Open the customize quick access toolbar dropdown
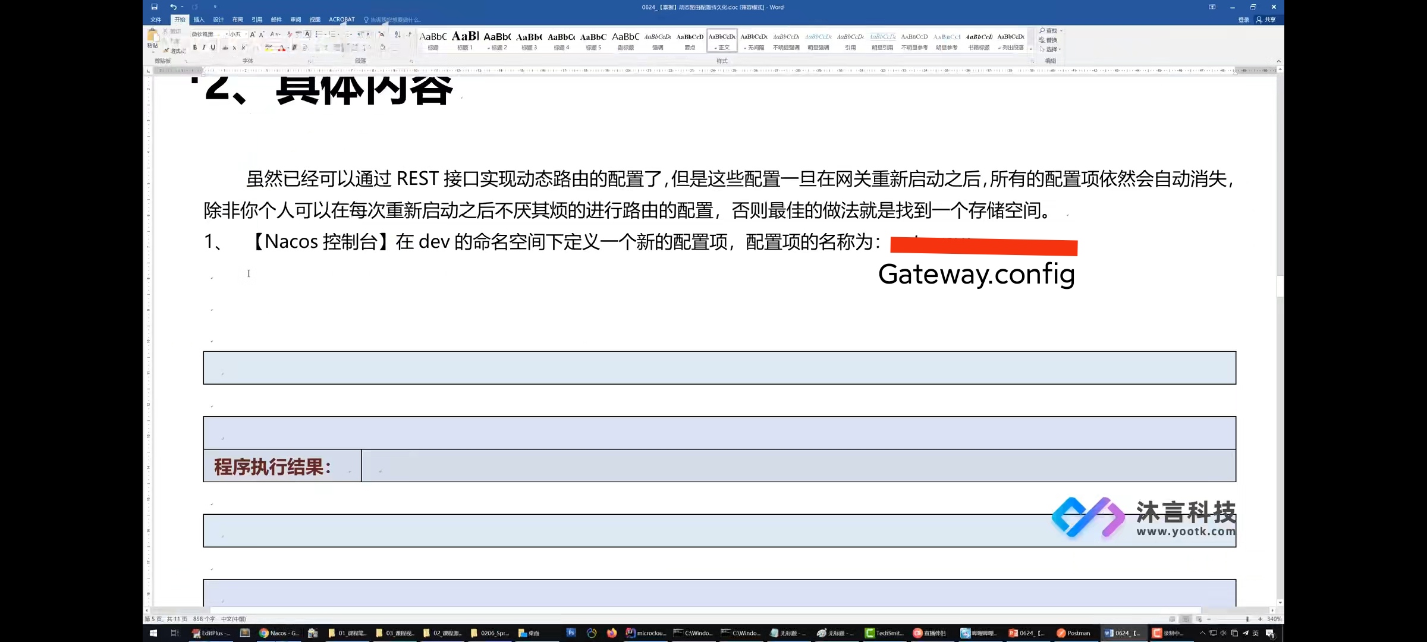This screenshot has width=1427, height=642. (x=215, y=7)
